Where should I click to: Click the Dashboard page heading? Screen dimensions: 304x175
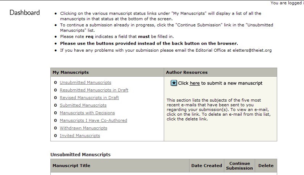[25, 13]
